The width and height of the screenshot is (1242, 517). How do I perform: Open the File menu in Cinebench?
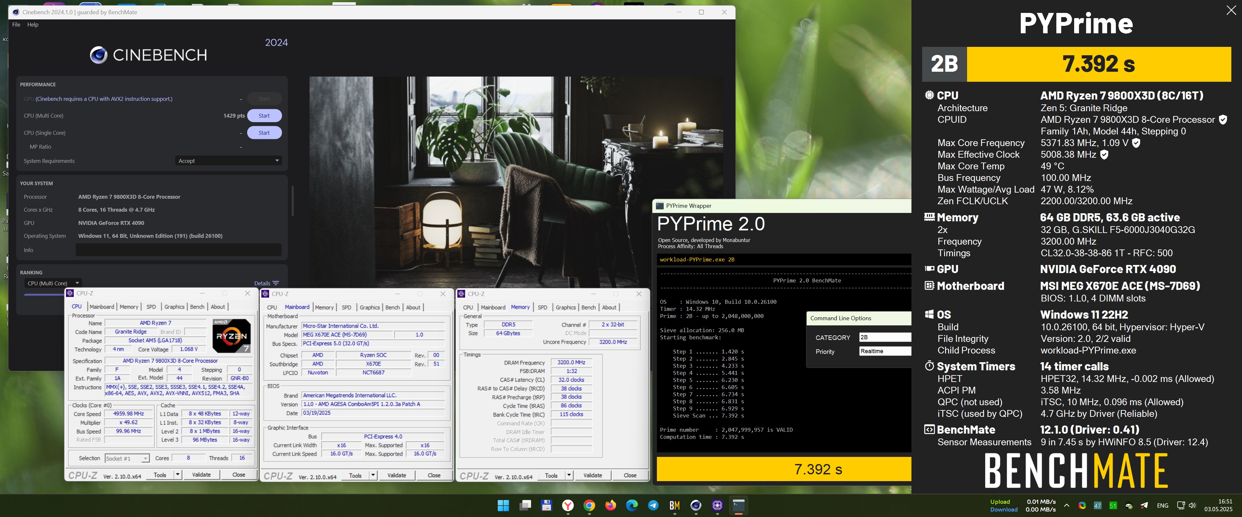(x=16, y=25)
